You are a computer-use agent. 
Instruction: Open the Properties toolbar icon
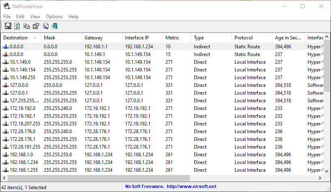click(x=36, y=26)
